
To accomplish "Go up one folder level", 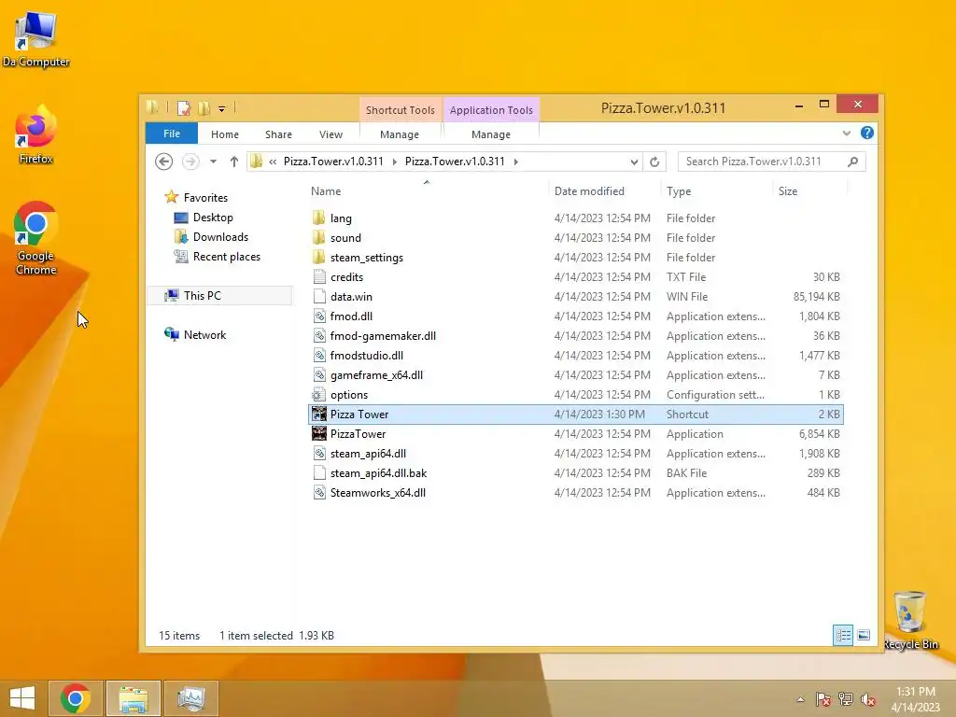I will [x=234, y=162].
